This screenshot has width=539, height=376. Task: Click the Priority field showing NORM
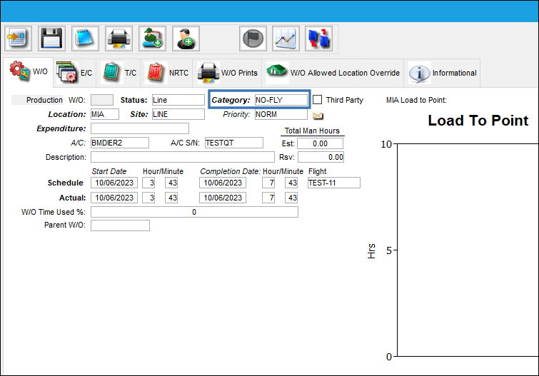(281, 114)
